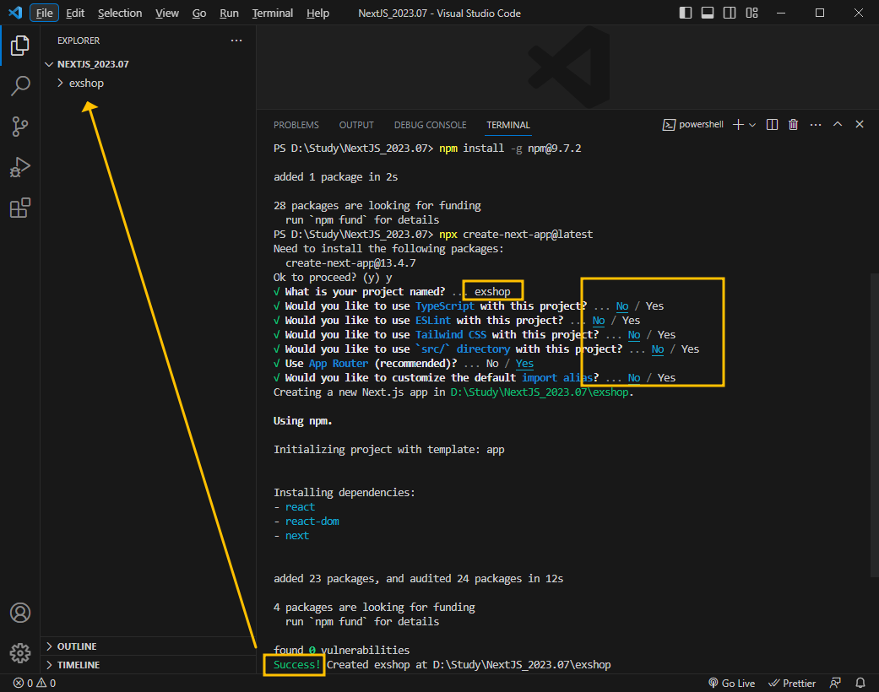
Task: Click the 'npx create-next-app@latest' command text
Action: pyautogui.click(x=516, y=235)
